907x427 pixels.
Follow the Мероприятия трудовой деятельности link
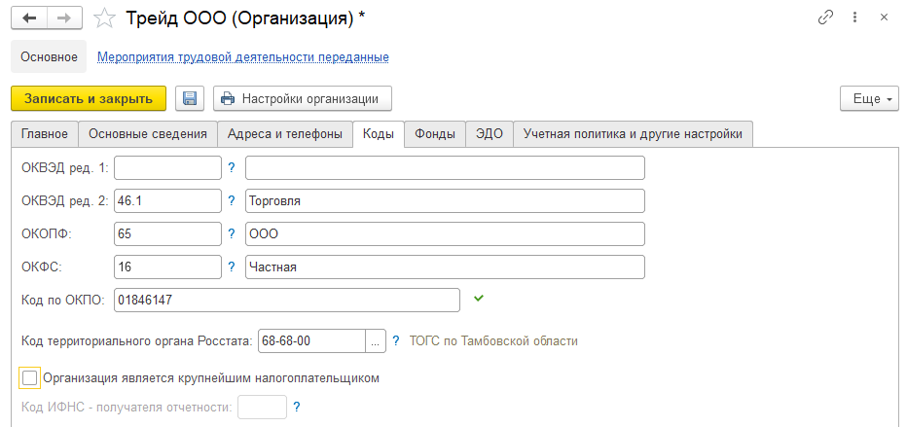pyautogui.click(x=243, y=57)
